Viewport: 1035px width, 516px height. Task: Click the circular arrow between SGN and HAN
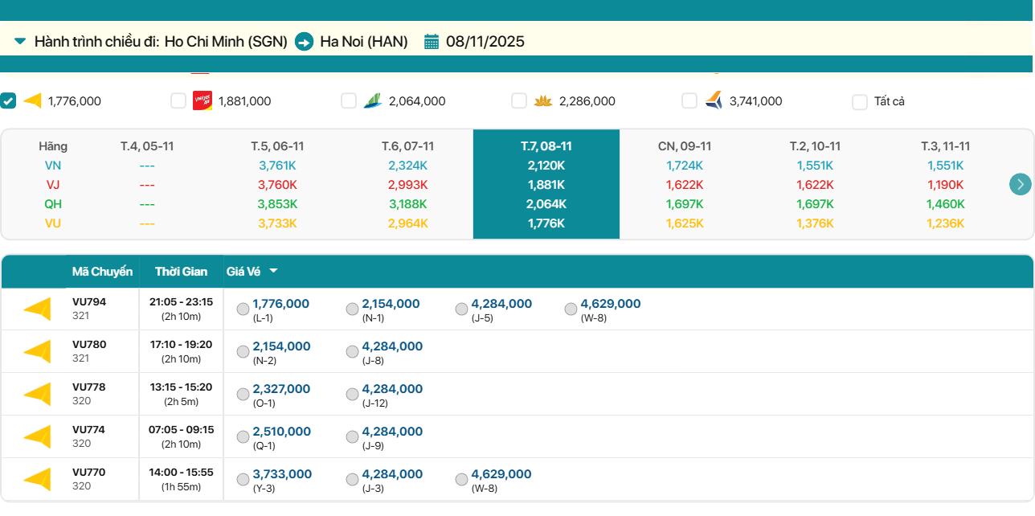(x=304, y=42)
